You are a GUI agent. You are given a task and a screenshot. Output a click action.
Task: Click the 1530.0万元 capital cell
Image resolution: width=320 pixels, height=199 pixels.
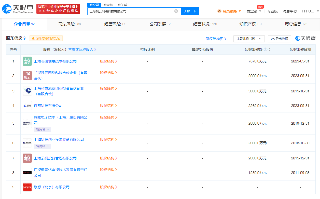click(x=257, y=173)
